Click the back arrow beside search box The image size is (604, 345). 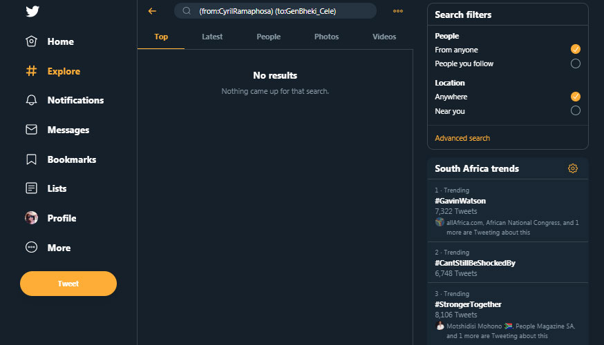(x=152, y=11)
